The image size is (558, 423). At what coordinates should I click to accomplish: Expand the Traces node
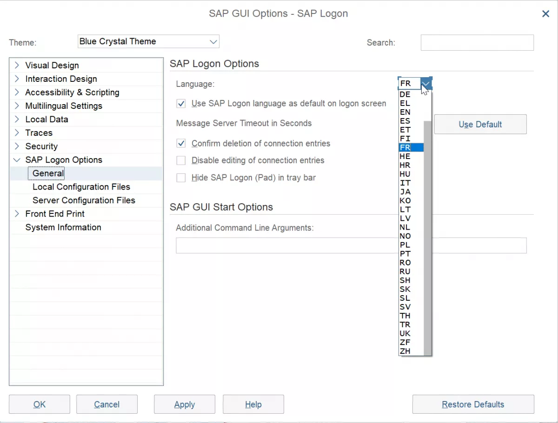coord(17,133)
